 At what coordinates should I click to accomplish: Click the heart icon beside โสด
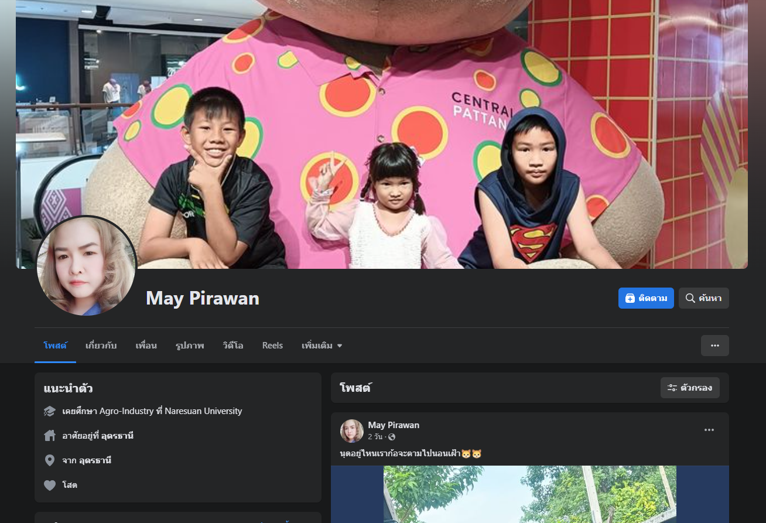[50, 485]
